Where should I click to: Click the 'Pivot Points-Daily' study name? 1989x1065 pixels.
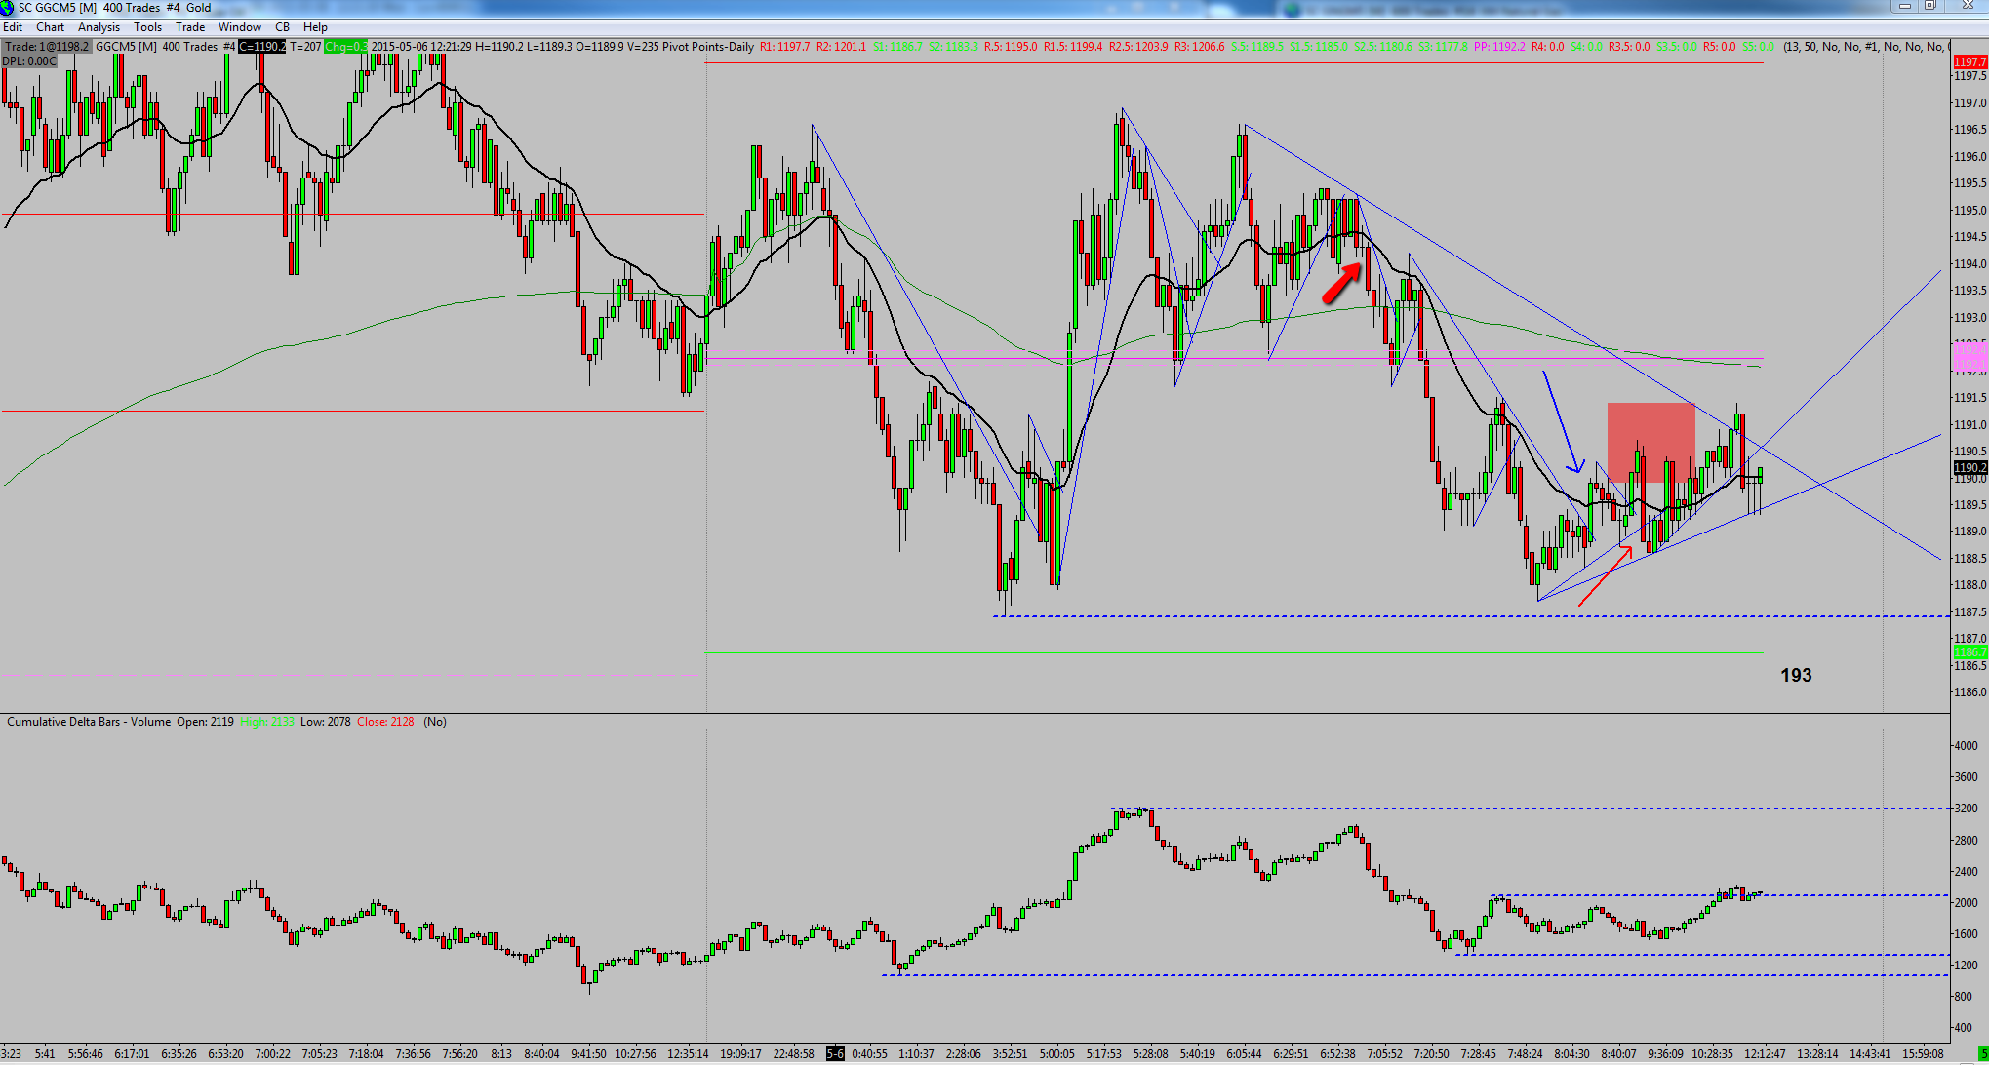coord(708,47)
